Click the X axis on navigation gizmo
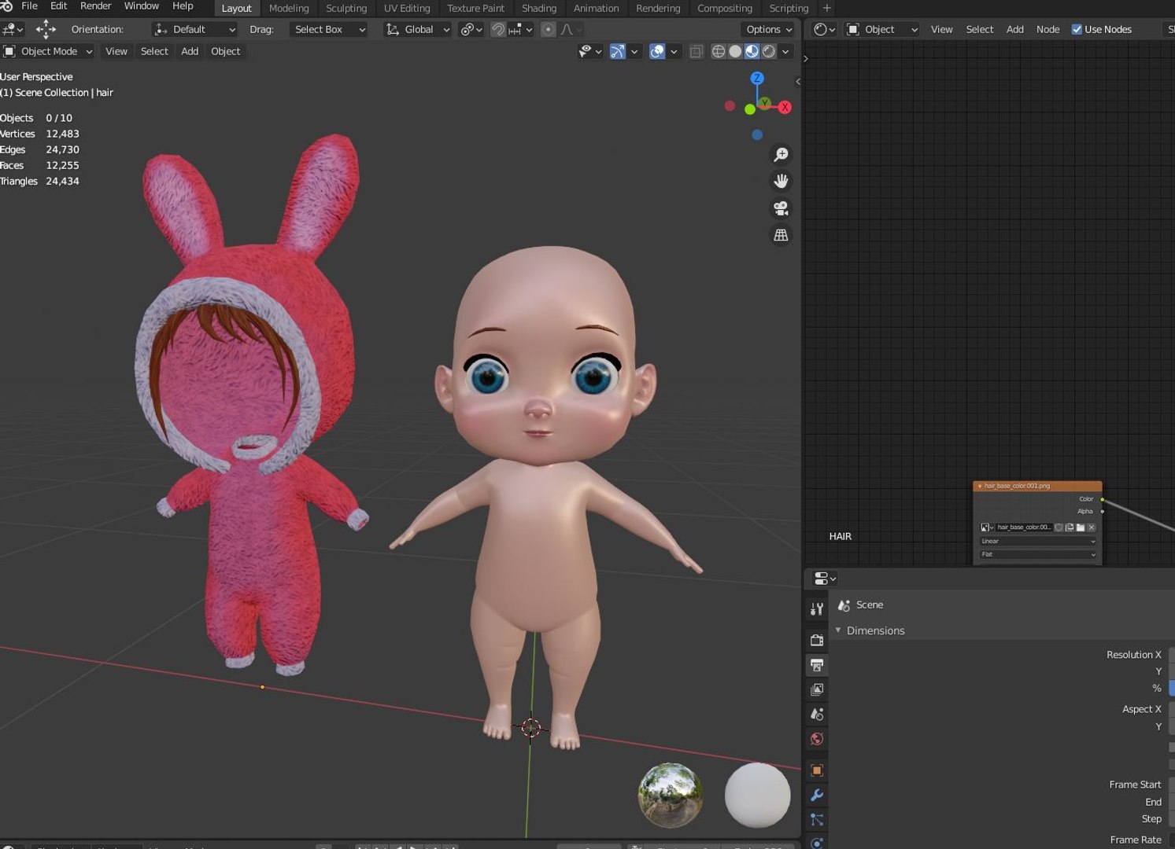Viewport: 1175px width, 849px height. pyautogui.click(x=785, y=108)
